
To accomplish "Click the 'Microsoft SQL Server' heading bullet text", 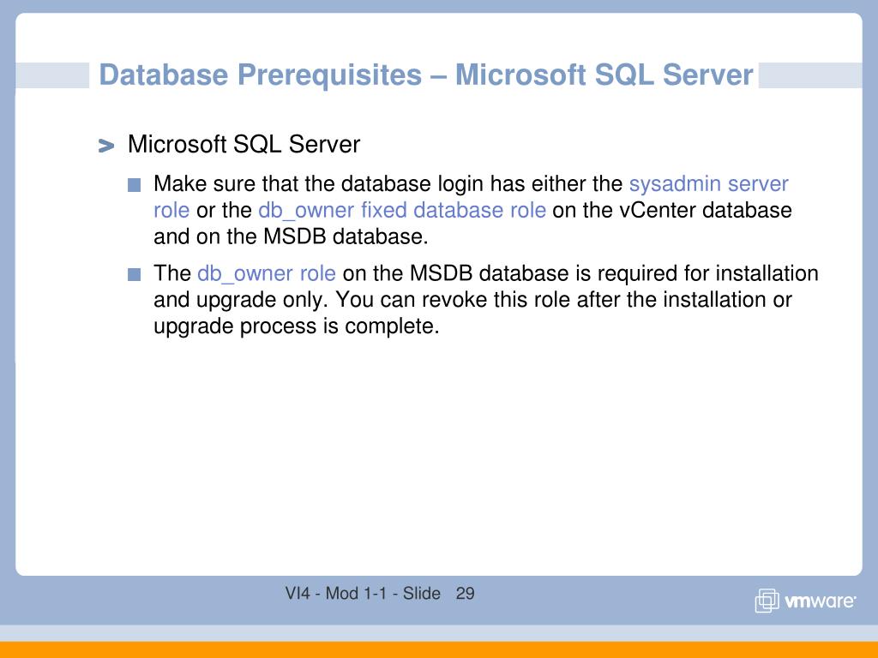I will pyautogui.click(x=244, y=144).
